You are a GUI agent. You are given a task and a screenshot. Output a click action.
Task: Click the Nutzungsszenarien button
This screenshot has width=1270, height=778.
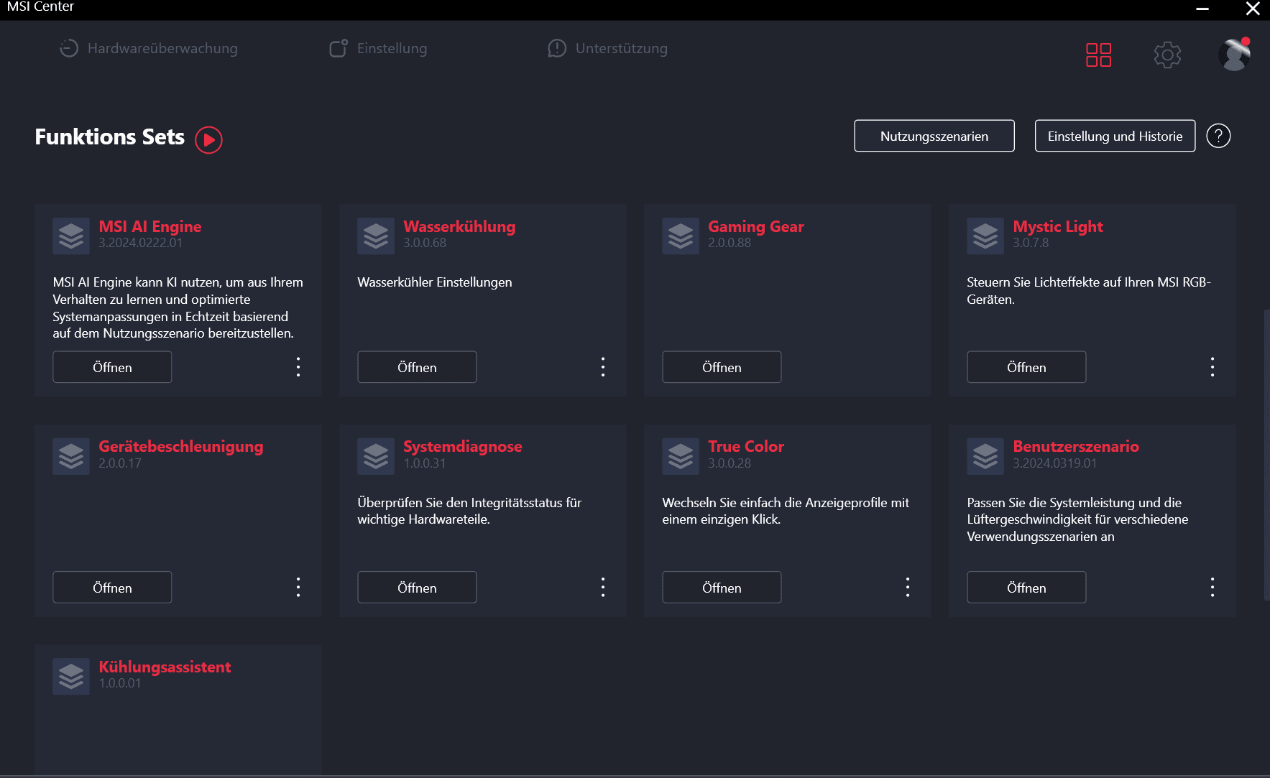coord(934,136)
